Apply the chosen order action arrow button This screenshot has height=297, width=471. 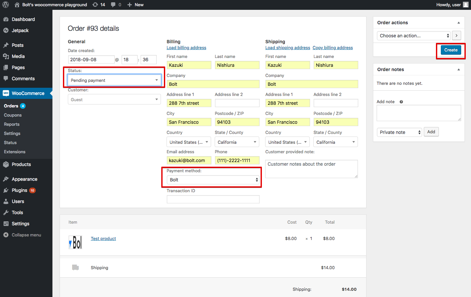click(457, 36)
